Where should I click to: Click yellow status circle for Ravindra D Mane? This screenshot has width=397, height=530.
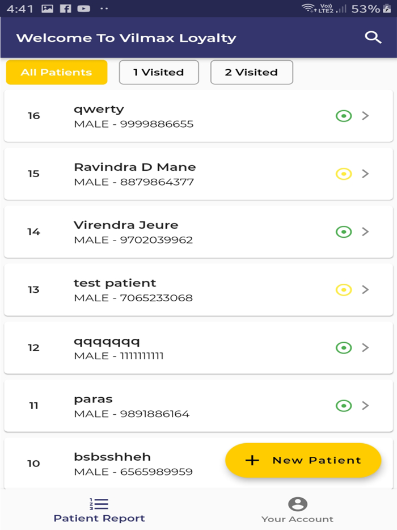pyautogui.click(x=344, y=174)
